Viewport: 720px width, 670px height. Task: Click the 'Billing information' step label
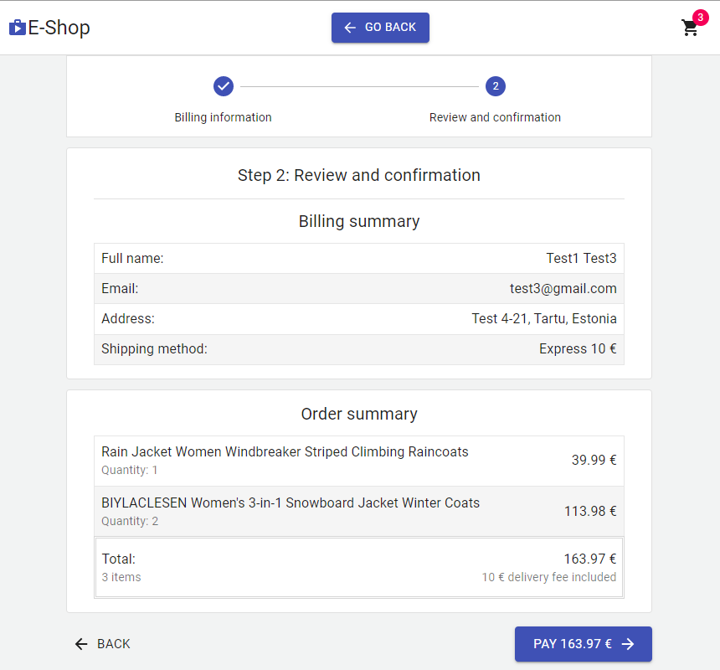[224, 117]
